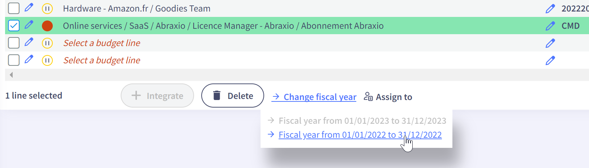This screenshot has width=589, height=168.
Task: Click the orange status dot on Abraxio row
Action: coord(47,26)
